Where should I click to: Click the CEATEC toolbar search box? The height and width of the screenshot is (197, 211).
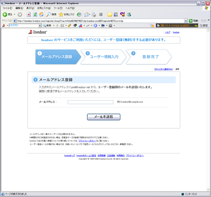[x=23, y=25]
